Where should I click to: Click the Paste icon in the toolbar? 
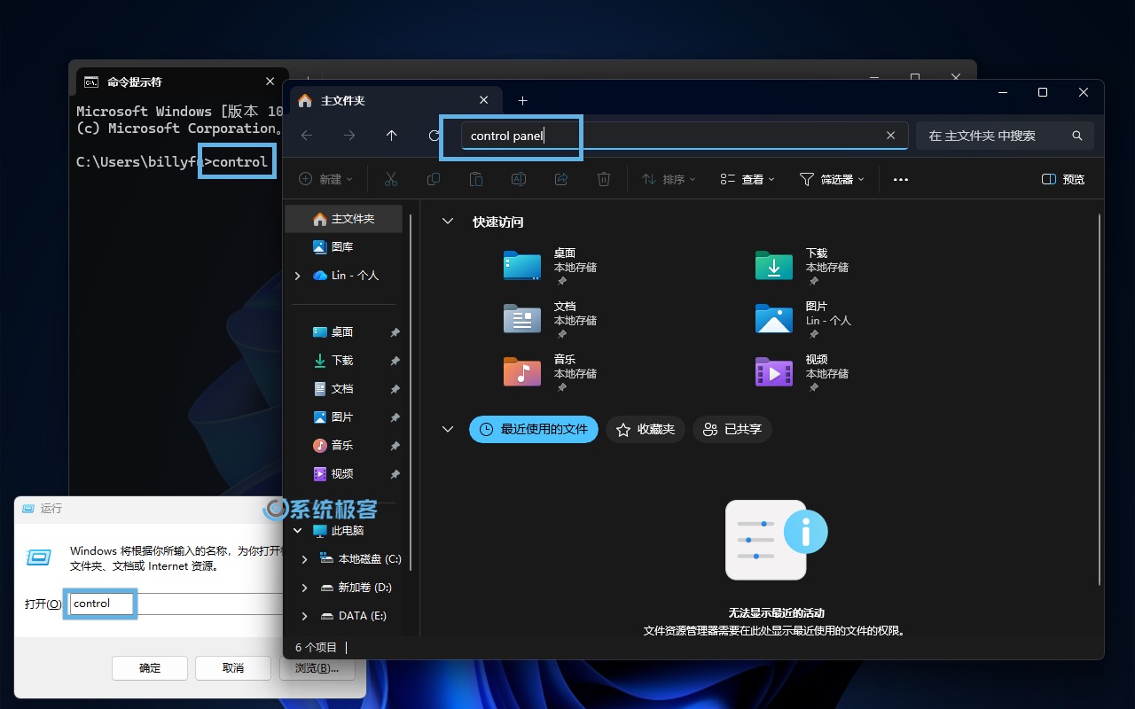pos(476,179)
